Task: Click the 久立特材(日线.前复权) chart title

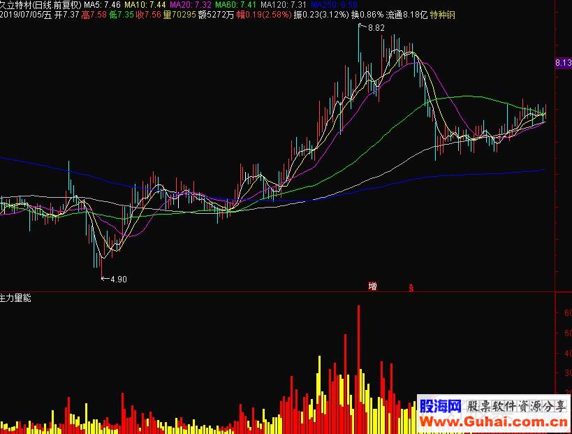Action: click(41, 5)
